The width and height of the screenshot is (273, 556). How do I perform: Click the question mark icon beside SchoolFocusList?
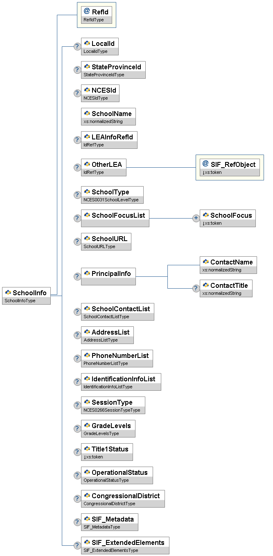77,218
